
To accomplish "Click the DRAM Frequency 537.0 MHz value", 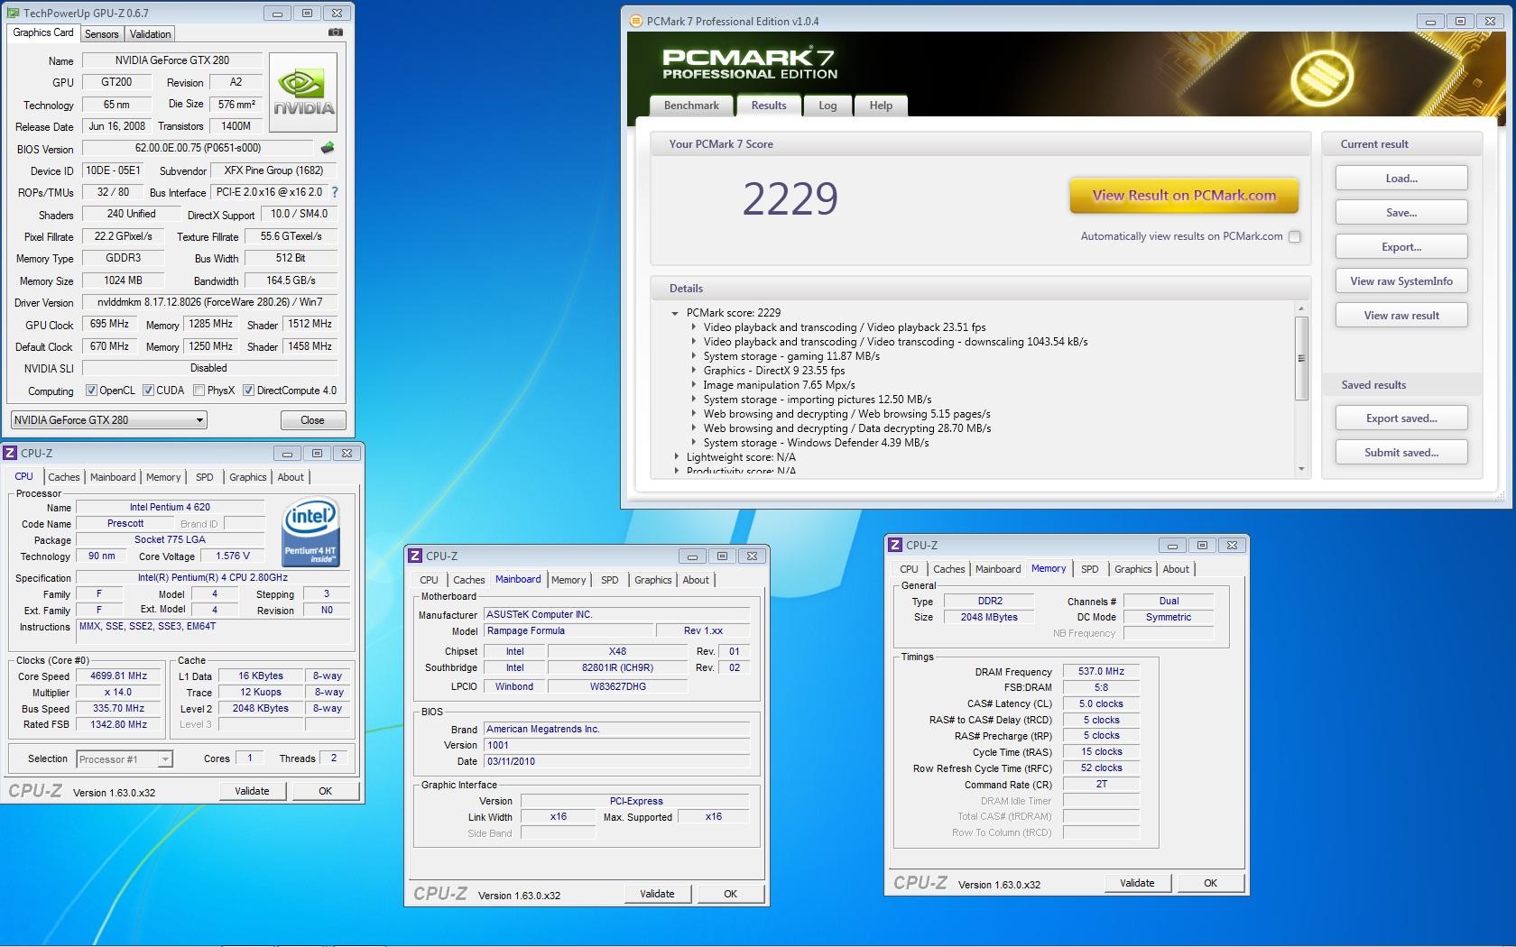I will [x=1101, y=671].
